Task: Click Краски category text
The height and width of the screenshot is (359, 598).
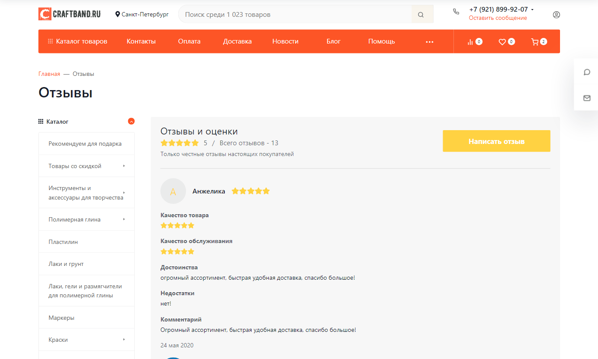Action: [x=58, y=340]
